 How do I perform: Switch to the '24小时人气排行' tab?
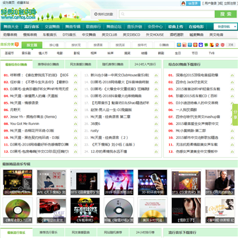pyautogui.click(x=145, y=64)
